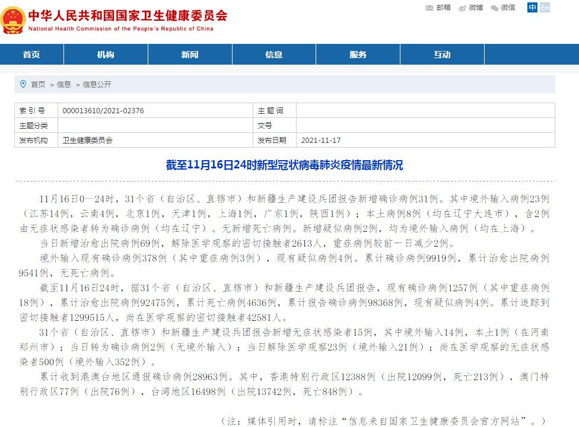579x427 pixels.
Task: Click the article headline 截至11月16日24时新型冠状病毒肺炎疫情最新情况
Action: pyautogui.click(x=284, y=165)
